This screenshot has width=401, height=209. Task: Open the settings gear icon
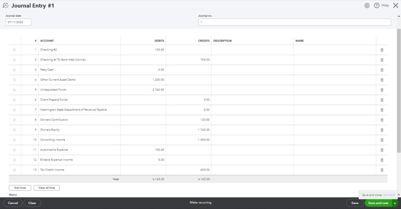(367, 5)
